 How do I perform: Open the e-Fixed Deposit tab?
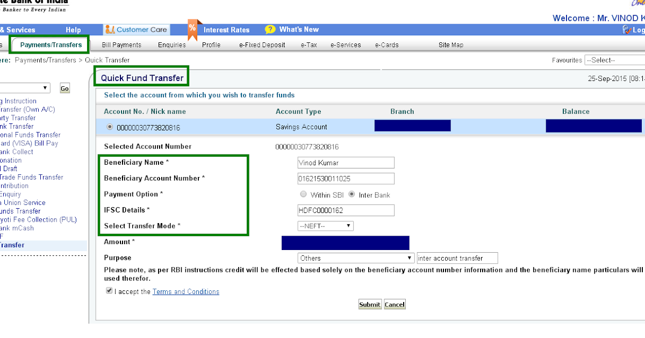tap(262, 45)
